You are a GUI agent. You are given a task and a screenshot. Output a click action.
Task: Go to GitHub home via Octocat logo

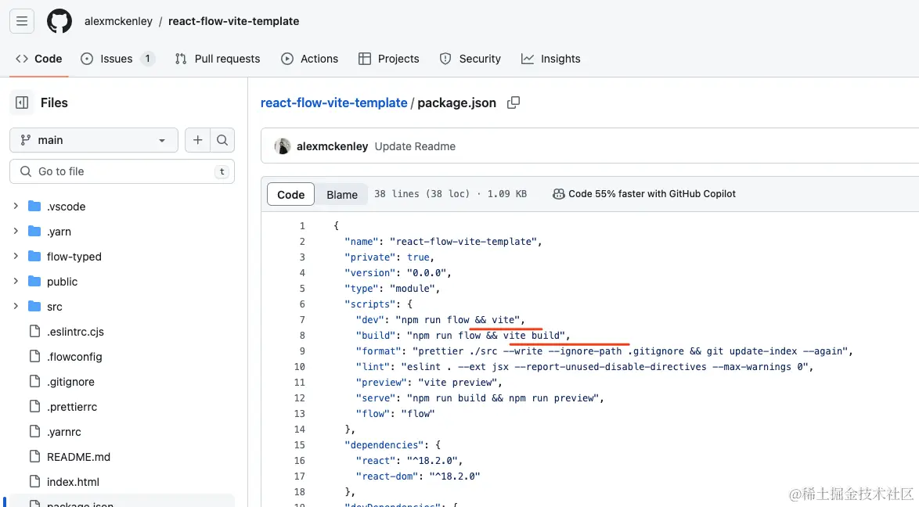click(59, 21)
